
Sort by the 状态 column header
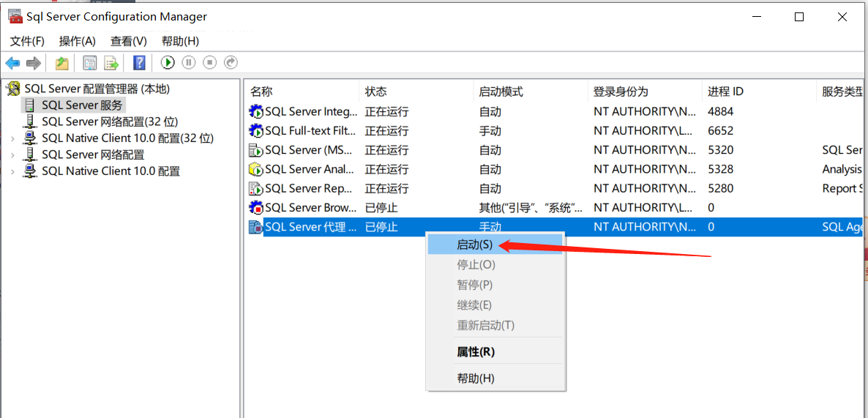376,92
